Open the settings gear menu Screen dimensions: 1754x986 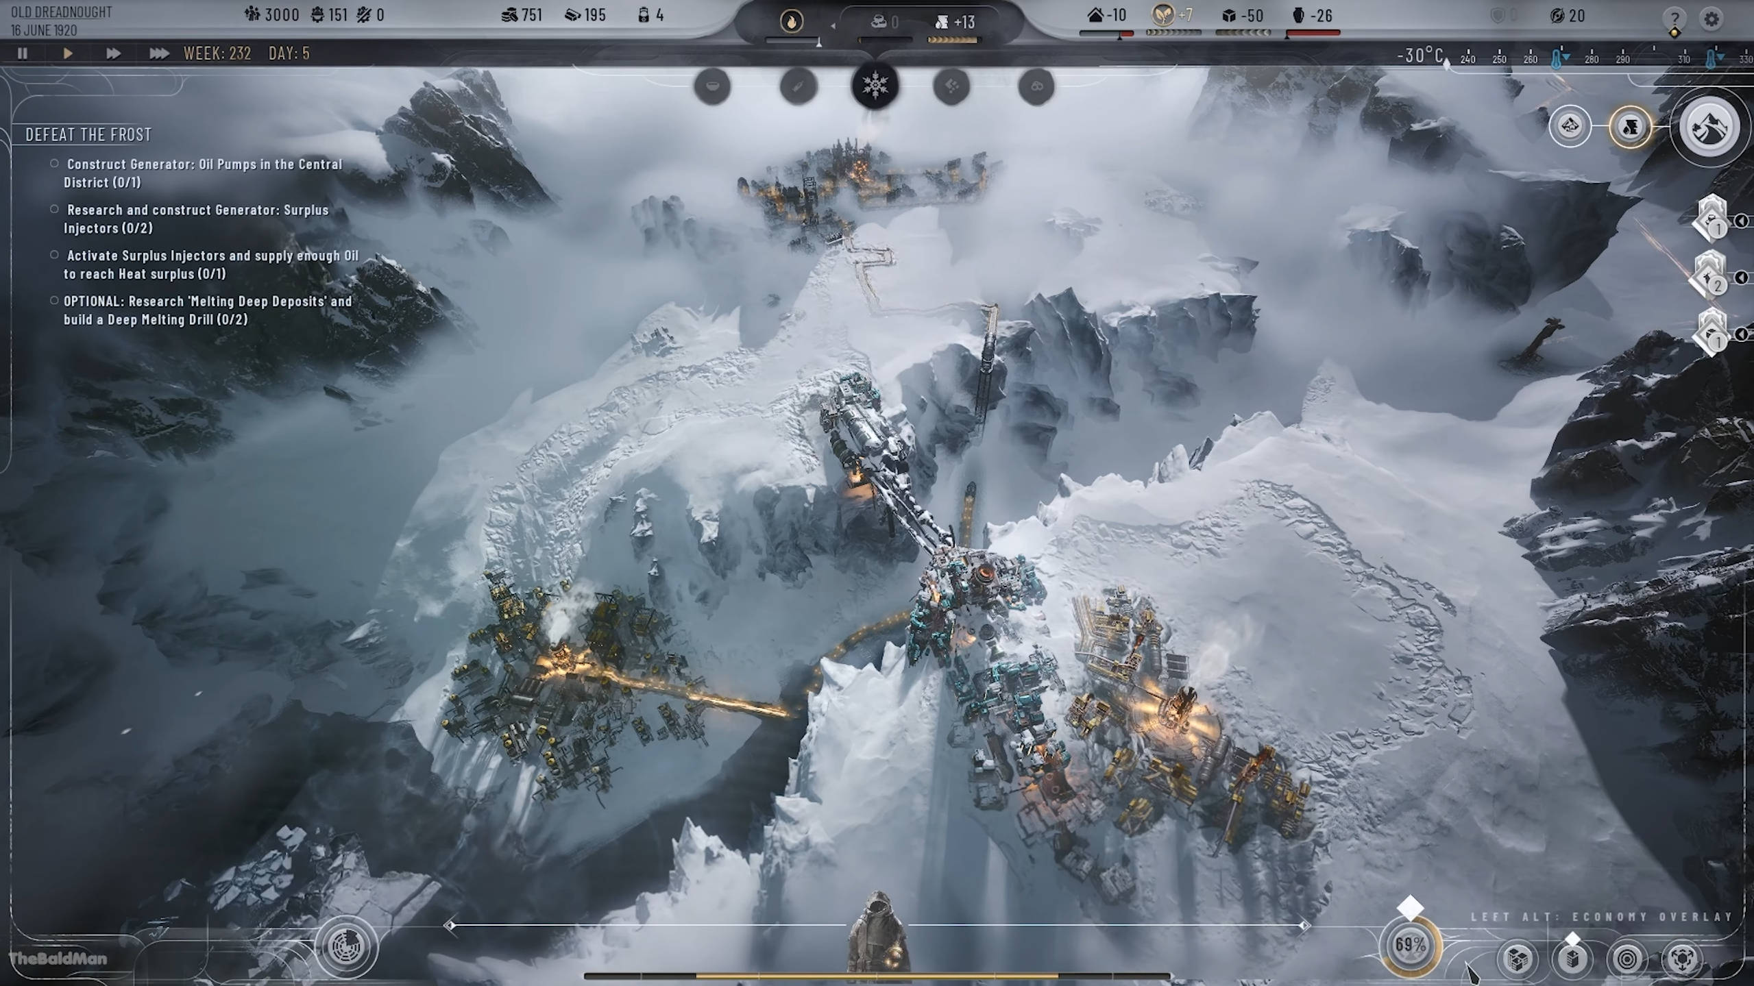click(1712, 19)
